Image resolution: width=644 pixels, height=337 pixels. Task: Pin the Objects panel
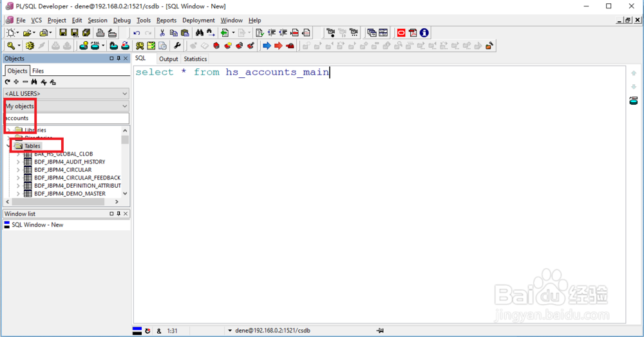click(x=118, y=59)
